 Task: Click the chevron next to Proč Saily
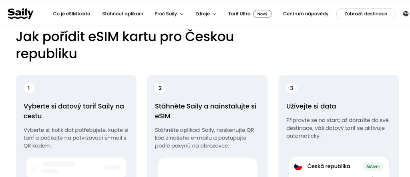182,14
